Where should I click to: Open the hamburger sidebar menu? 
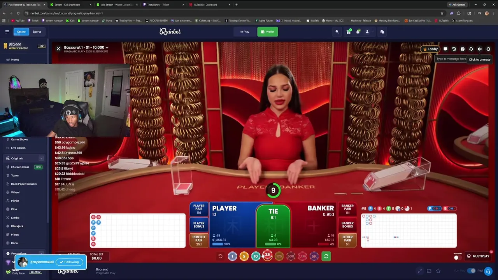[7, 31]
